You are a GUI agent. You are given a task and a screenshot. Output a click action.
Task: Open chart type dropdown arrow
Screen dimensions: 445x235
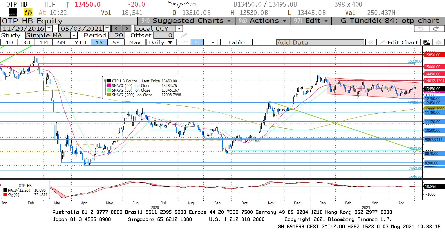(213, 42)
